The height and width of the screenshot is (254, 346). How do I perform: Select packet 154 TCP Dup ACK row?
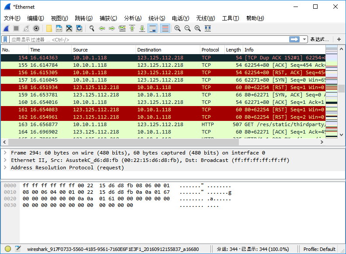(163, 58)
